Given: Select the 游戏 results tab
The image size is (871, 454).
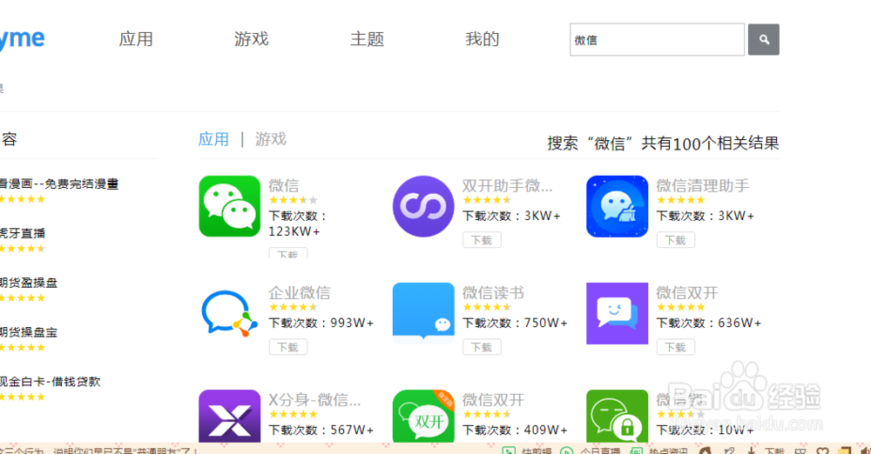Looking at the screenshot, I should click(x=271, y=139).
